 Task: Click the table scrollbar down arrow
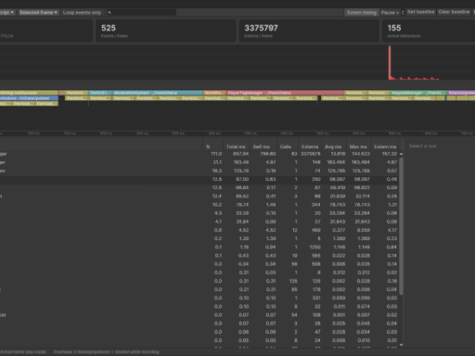(x=401, y=345)
